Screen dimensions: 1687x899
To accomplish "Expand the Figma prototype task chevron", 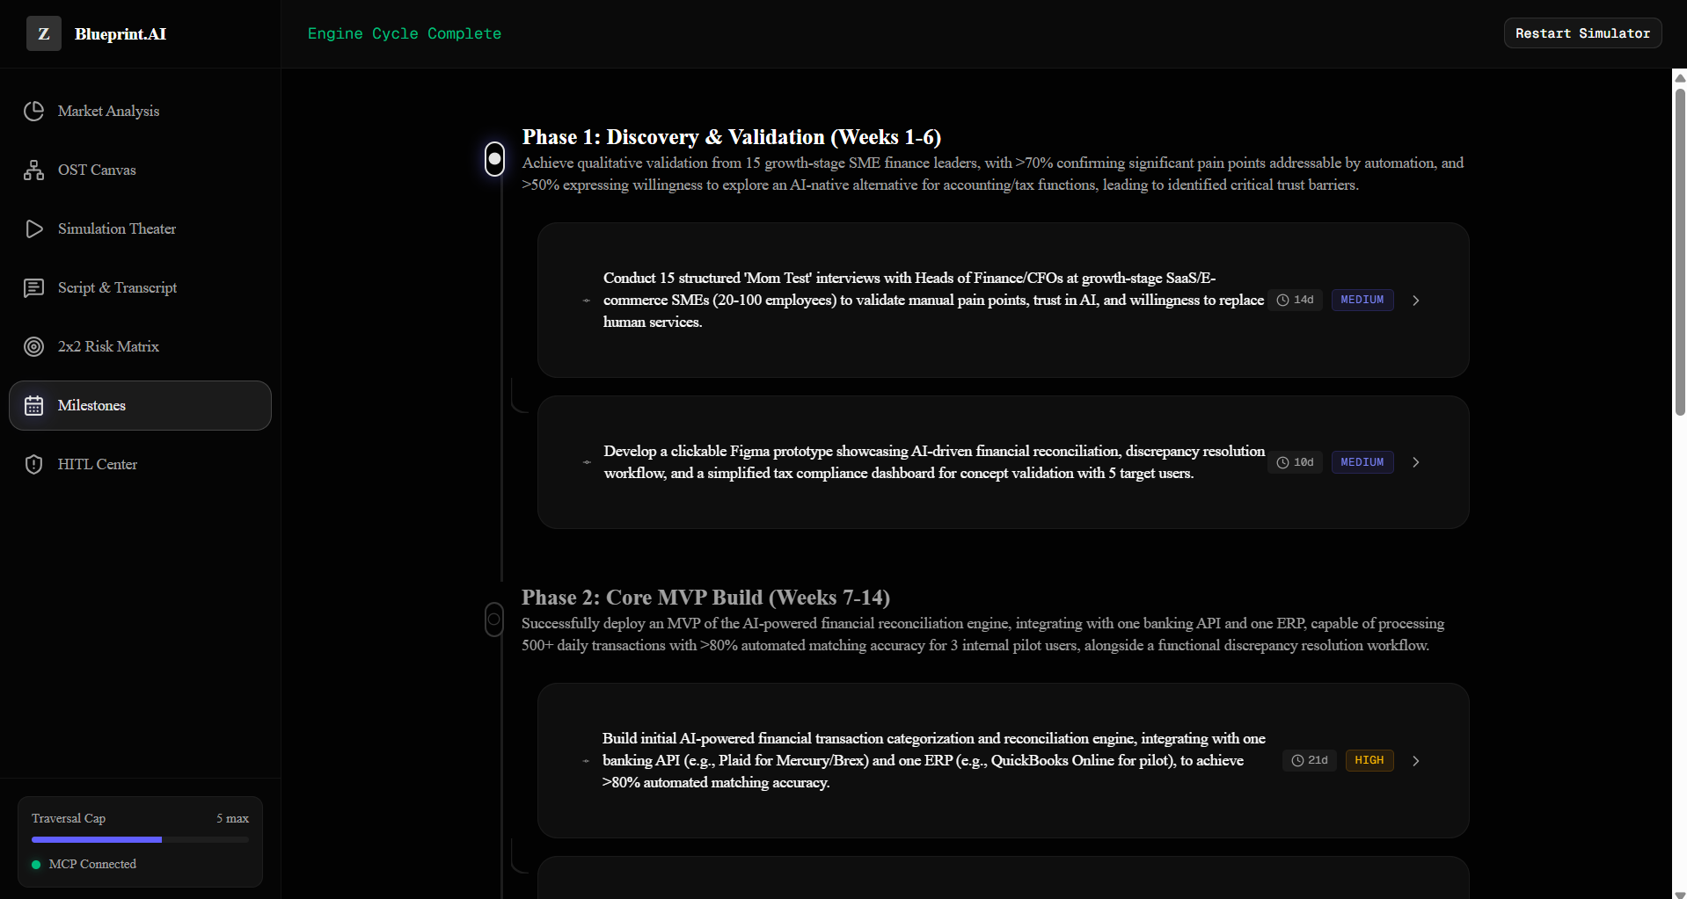I will (x=1416, y=462).
